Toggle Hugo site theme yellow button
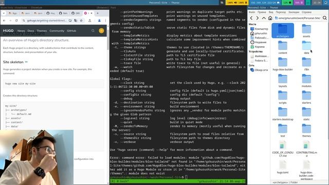329x185 pixels. click(101, 31)
